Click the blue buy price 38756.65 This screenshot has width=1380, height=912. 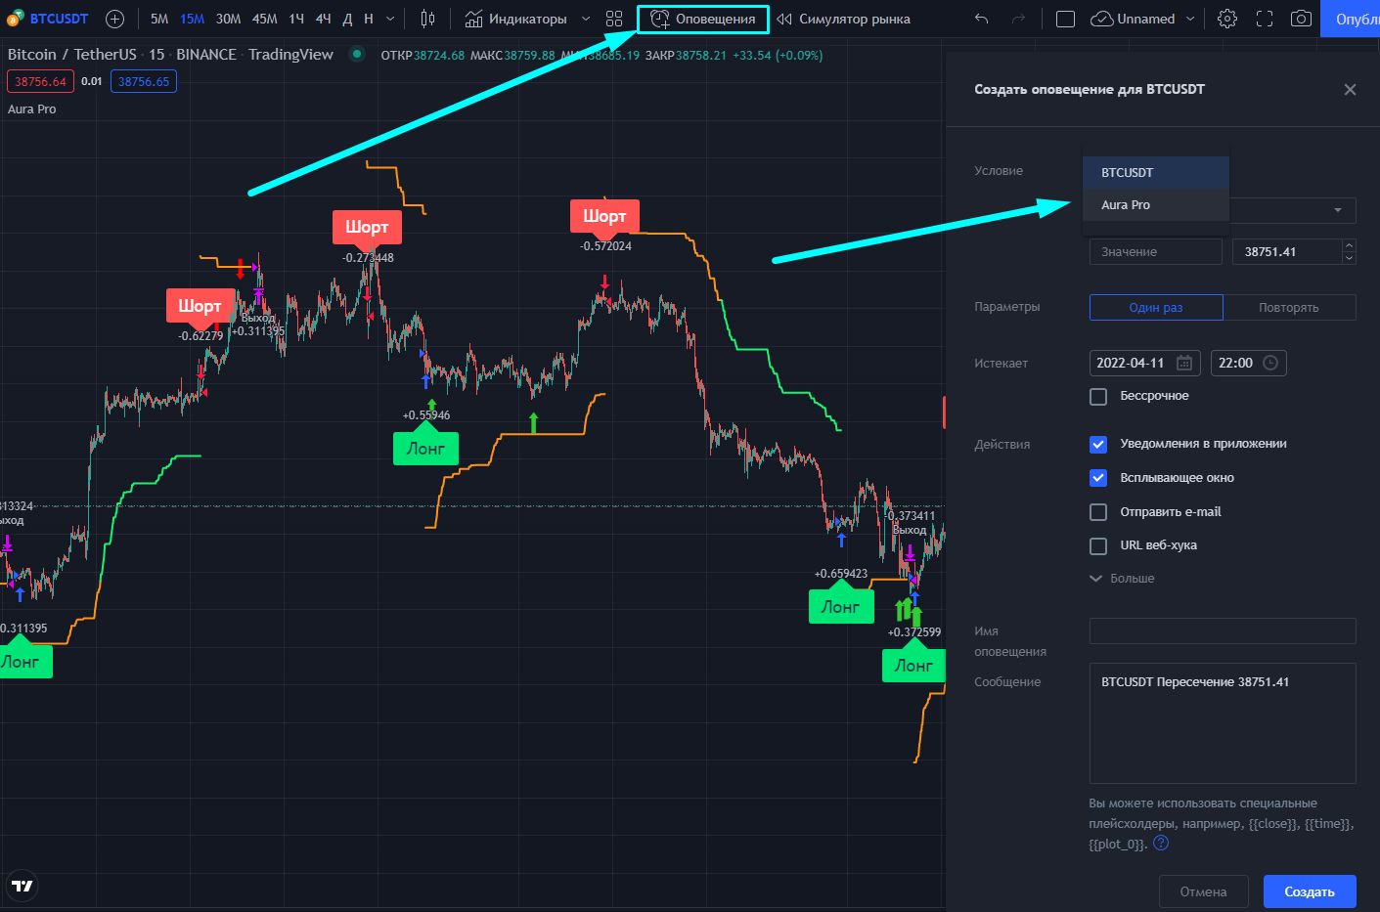(x=144, y=82)
